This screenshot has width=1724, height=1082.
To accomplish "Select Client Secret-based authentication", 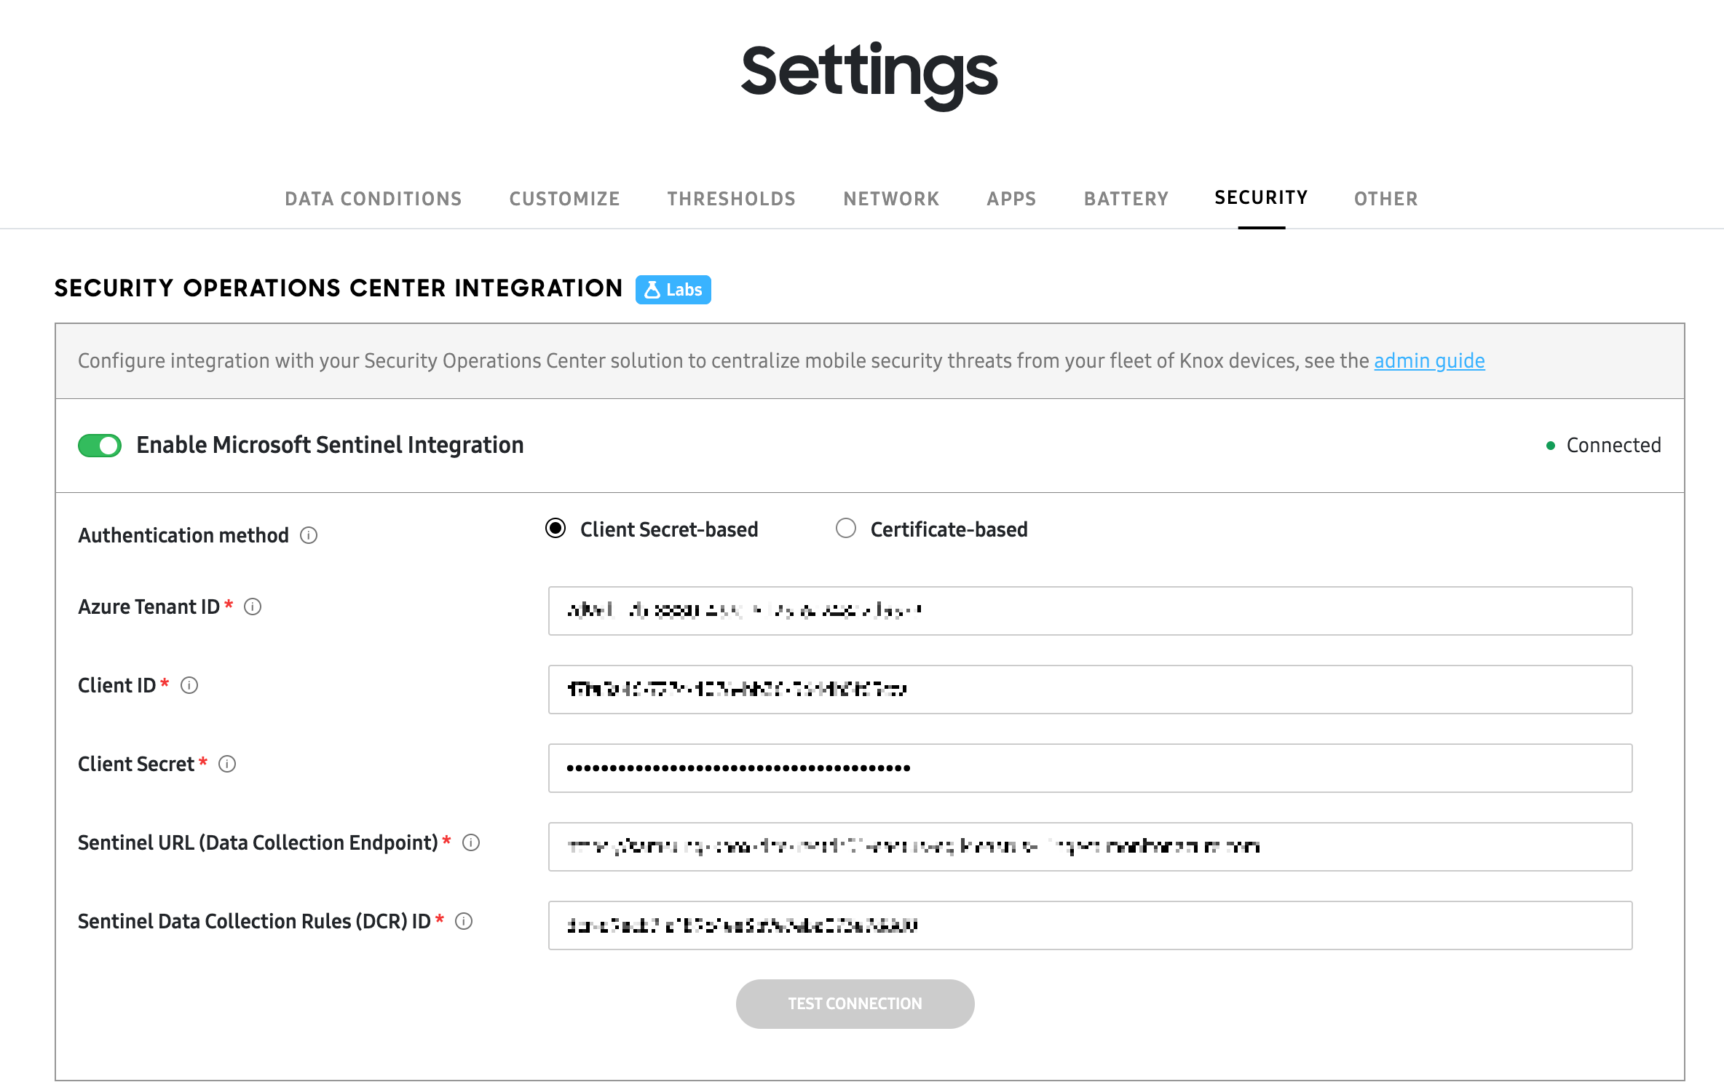I will click(x=555, y=529).
